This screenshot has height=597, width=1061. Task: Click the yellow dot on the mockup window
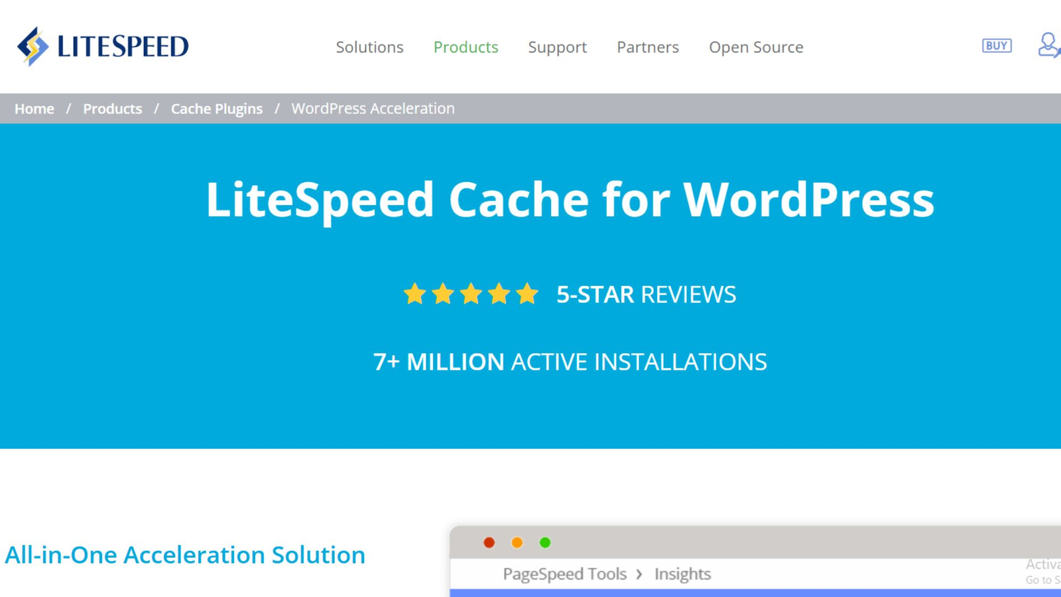(x=517, y=542)
